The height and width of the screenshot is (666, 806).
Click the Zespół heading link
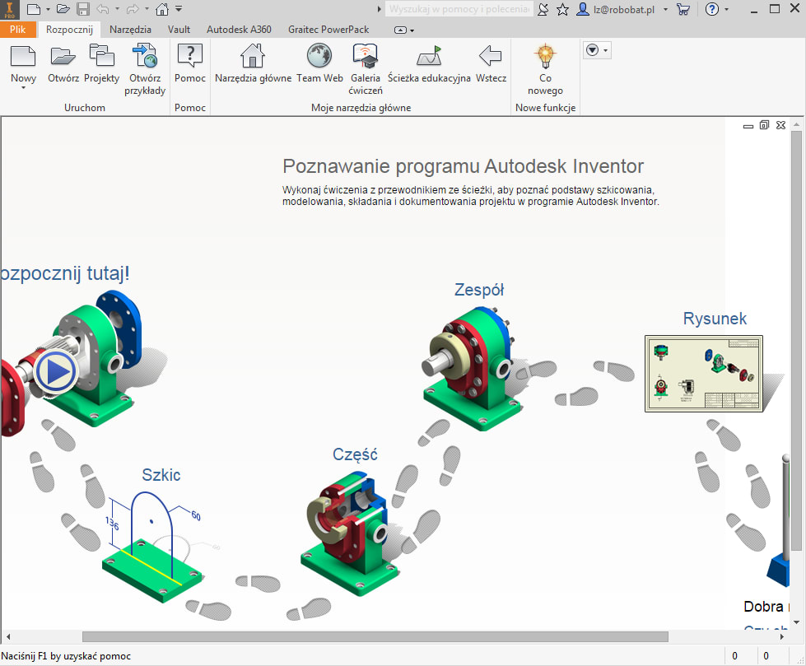click(479, 289)
